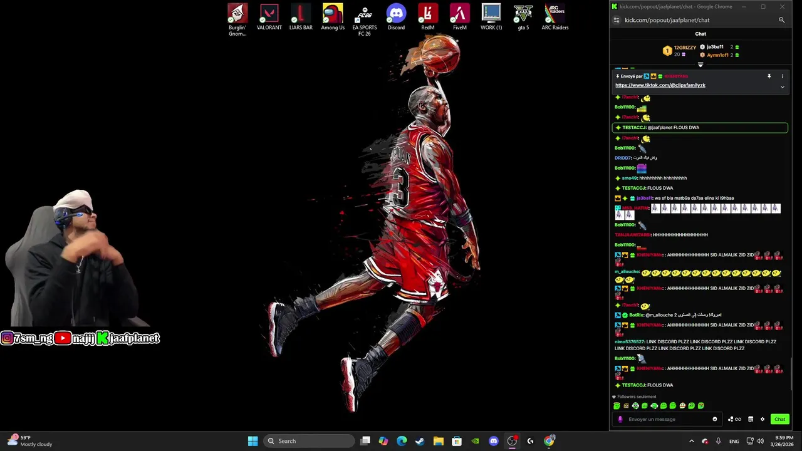Click the zoom magnifier icon in Chrome address bar

tap(782, 20)
